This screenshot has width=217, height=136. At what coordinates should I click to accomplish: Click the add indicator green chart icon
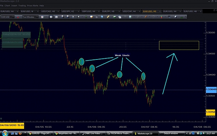[114, 17]
